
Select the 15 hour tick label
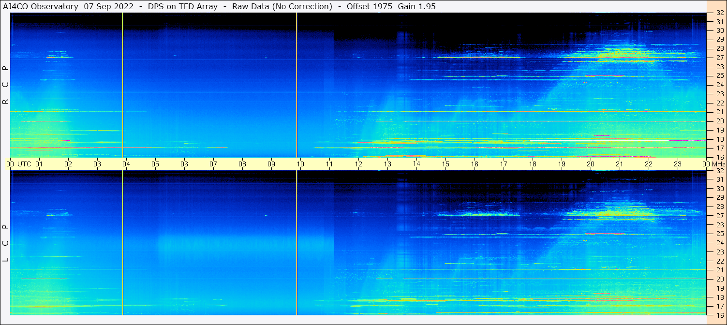pyautogui.click(x=445, y=164)
